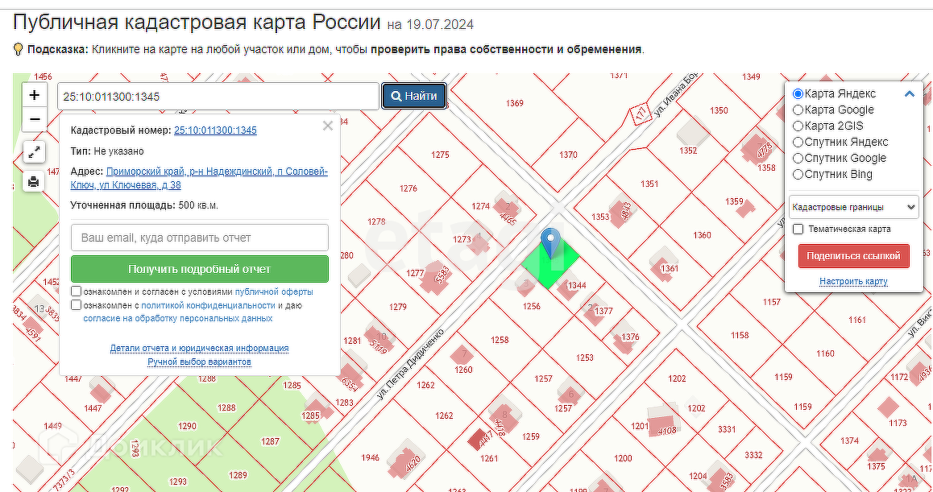The height and width of the screenshot is (492, 933).
Task: Click the blue location pin marker
Action: click(552, 242)
